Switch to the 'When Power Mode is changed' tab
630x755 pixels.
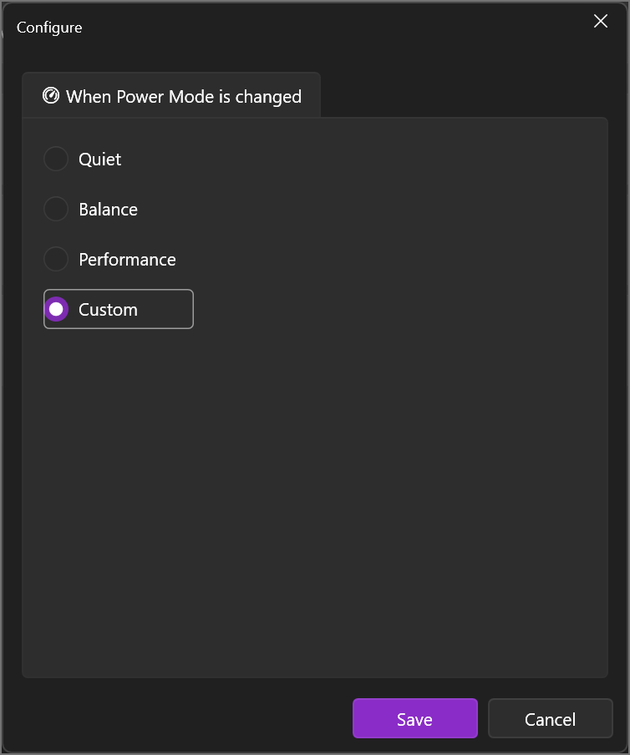coord(171,96)
